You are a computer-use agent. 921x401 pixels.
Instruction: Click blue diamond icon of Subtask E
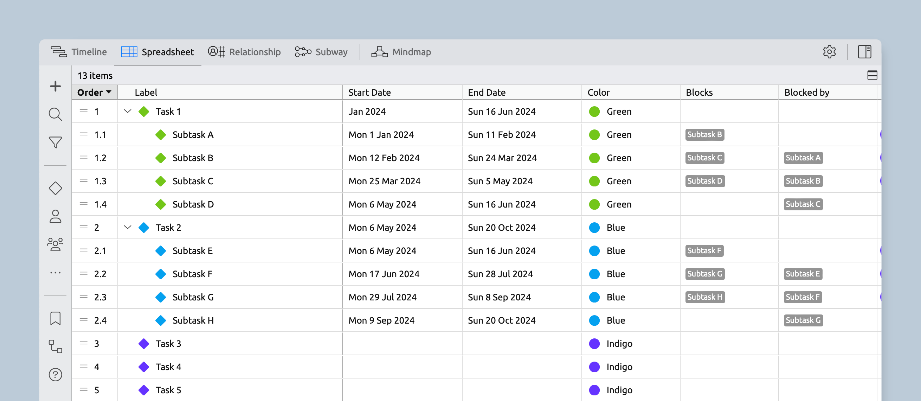[161, 251]
